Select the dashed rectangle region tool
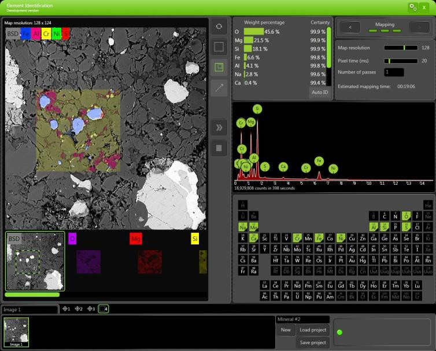The height and width of the screenshot is (351, 436). tap(219, 47)
